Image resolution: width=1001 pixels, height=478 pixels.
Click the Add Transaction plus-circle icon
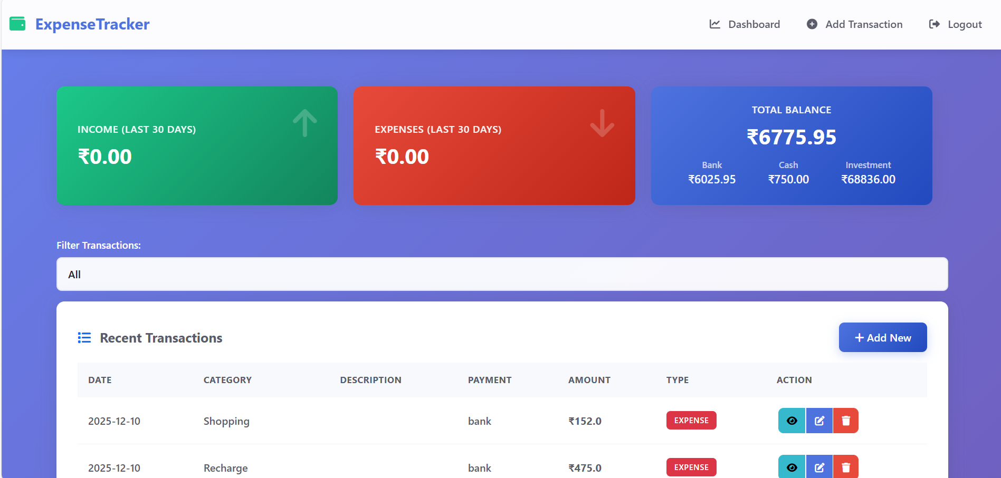point(812,24)
